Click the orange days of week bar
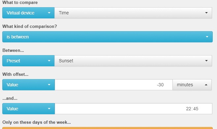This screenshot has width=217, height=129. click(x=108, y=128)
